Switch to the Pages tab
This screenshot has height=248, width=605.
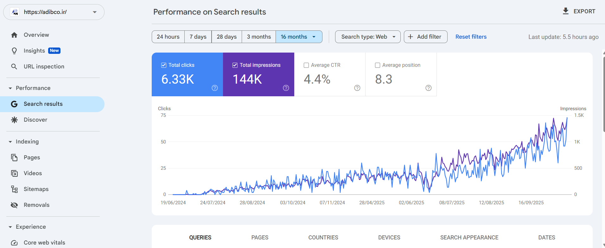pyautogui.click(x=260, y=238)
